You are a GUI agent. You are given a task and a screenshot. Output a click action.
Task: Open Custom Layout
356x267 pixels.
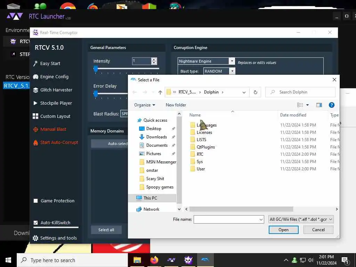55,116
